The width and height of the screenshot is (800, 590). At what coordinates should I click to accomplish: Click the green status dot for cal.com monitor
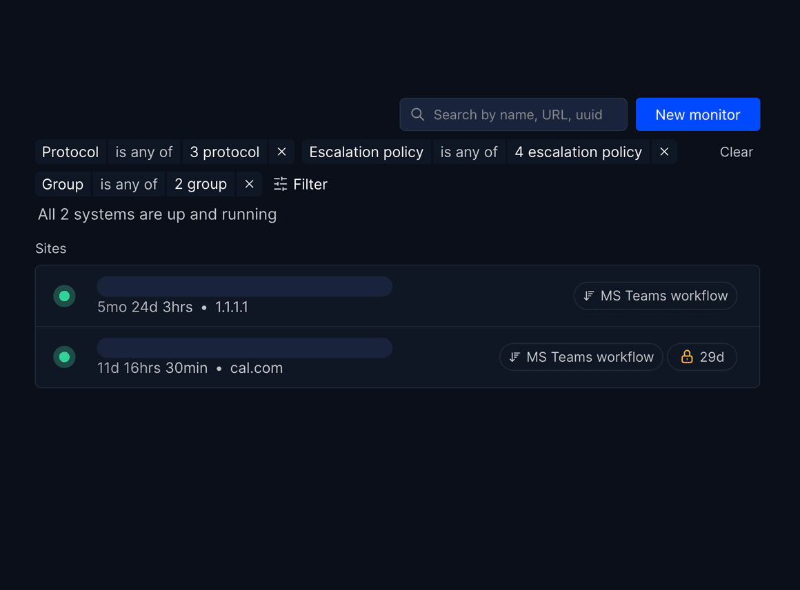click(64, 357)
